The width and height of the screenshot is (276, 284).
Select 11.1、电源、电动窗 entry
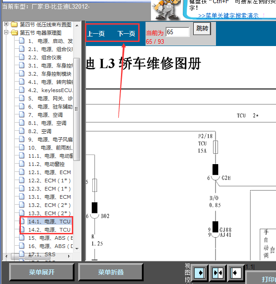pos(50,156)
